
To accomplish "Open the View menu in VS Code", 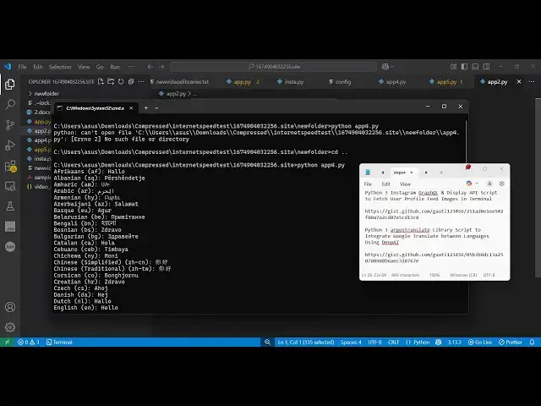I will pos(84,67).
